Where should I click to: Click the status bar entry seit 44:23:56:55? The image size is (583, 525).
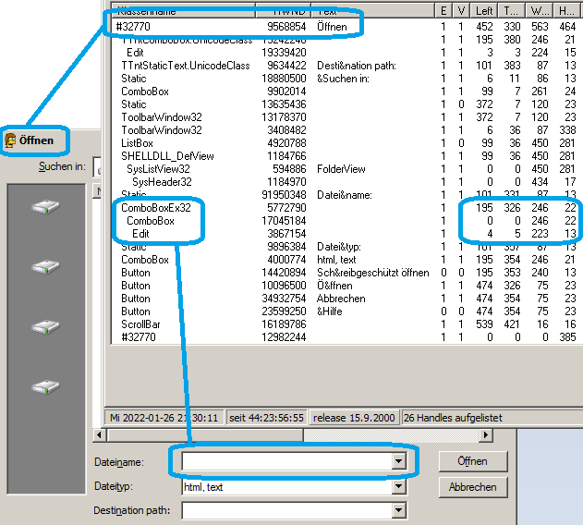pyautogui.click(x=266, y=418)
